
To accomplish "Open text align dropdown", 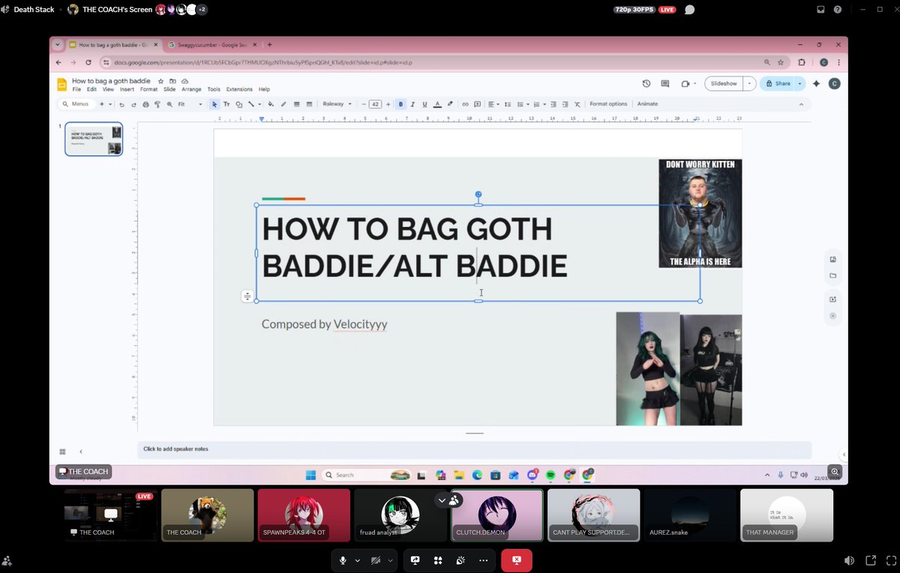I will 494,104.
